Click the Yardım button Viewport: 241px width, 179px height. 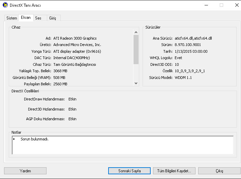point(25,171)
